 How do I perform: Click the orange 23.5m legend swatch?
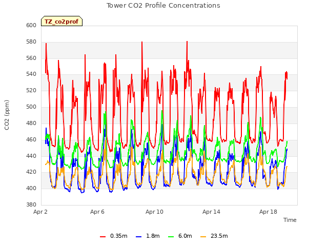[x=203, y=237]
